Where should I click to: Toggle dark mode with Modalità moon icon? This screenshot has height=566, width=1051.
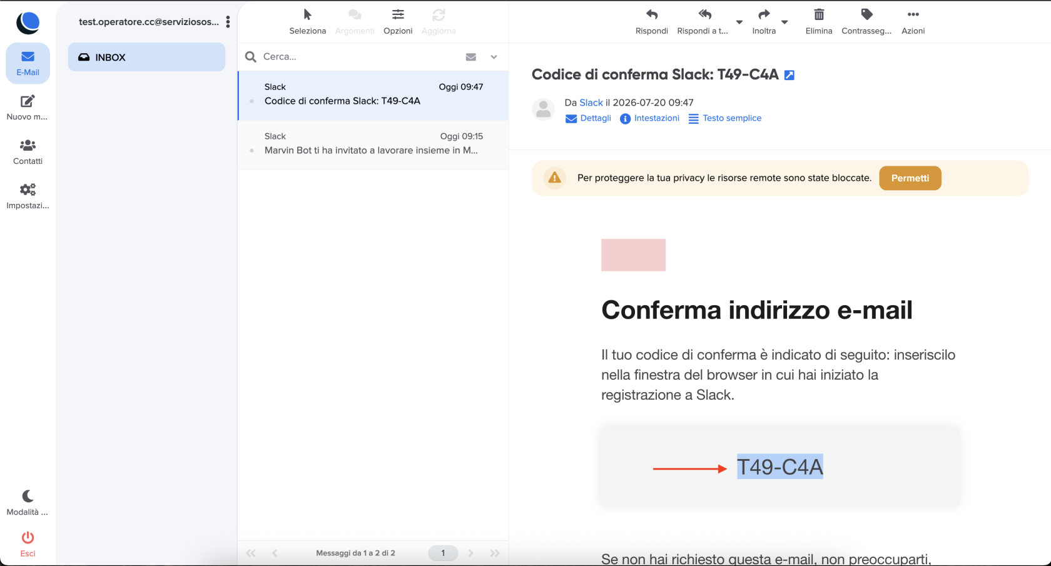tap(28, 503)
